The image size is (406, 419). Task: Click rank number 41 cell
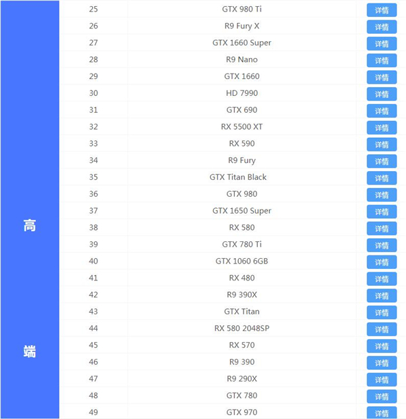pos(93,278)
